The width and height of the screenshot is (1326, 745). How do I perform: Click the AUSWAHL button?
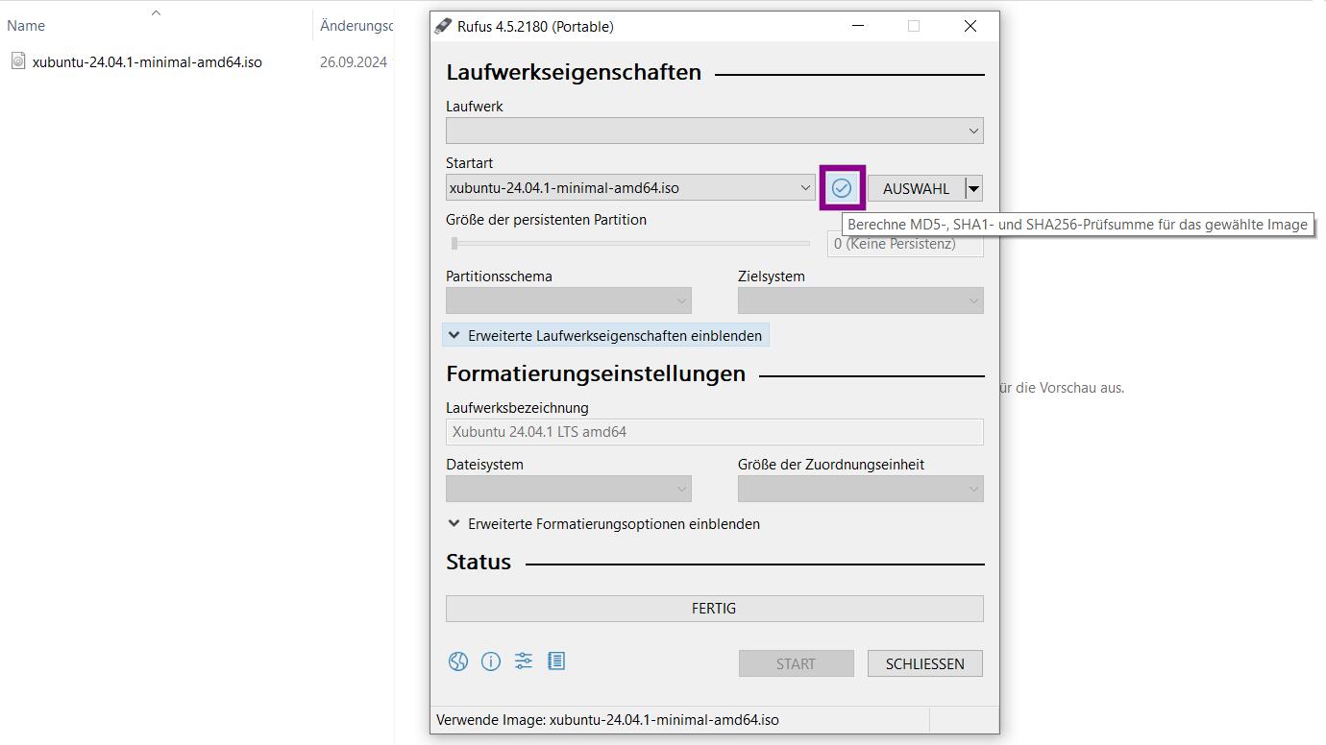(916, 188)
